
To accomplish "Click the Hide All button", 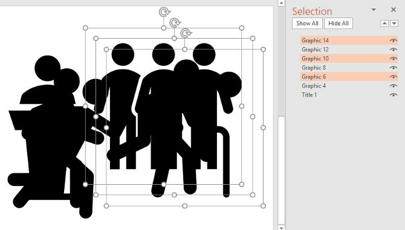I will [x=339, y=23].
